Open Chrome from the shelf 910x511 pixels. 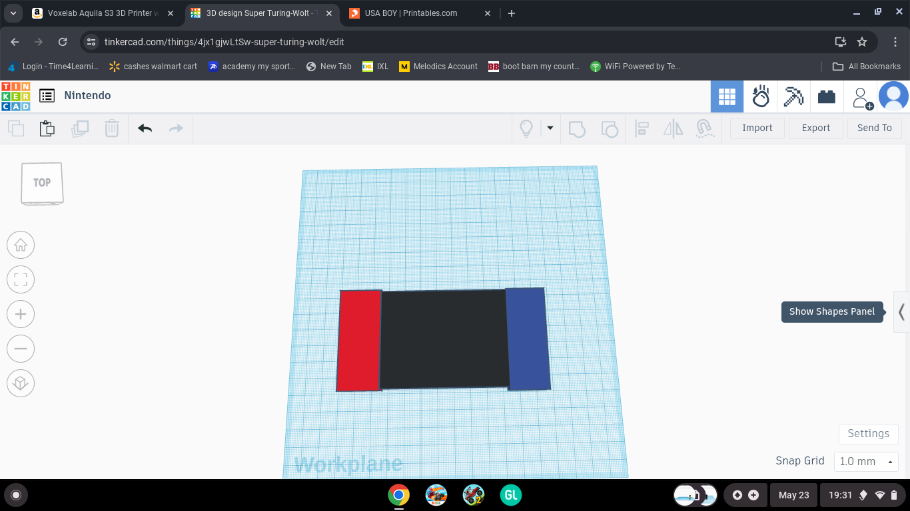coord(399,495)
